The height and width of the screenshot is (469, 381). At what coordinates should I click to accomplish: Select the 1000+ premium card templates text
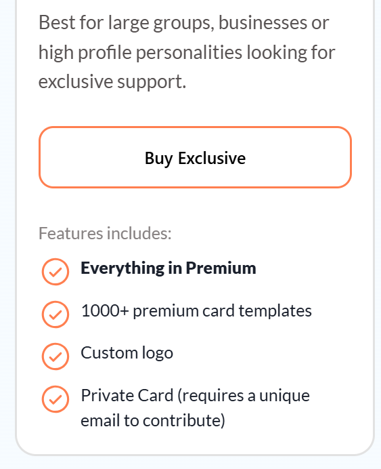click(x=196, y=311)
